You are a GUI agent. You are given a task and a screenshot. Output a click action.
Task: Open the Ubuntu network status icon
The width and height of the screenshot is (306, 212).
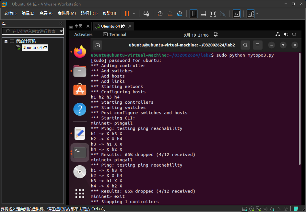point(278,35)
